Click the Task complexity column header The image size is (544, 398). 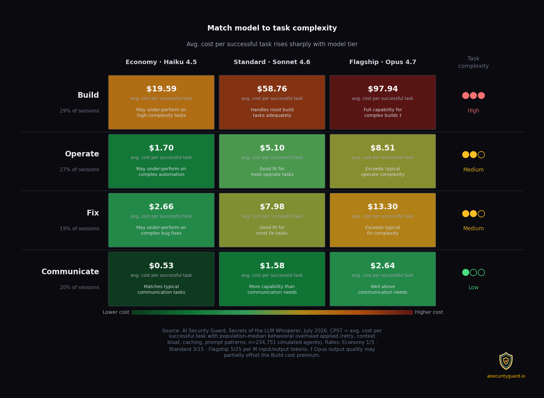tap(473, 62)
